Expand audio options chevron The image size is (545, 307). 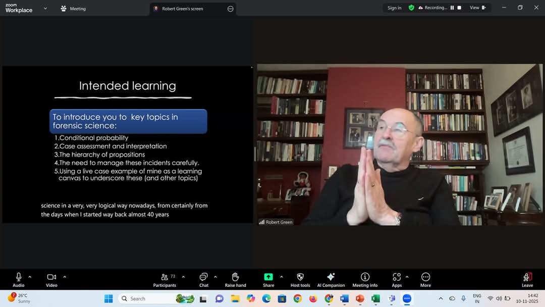pyautogui.click(x=30, y=277)
